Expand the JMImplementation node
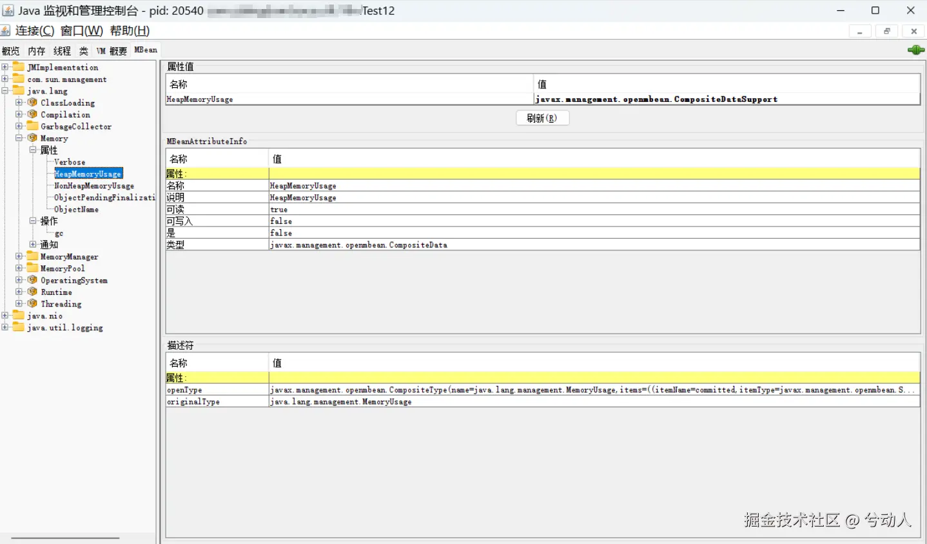Image resolution: width=927 pixels, height=544 pixels. click(5, 67)
